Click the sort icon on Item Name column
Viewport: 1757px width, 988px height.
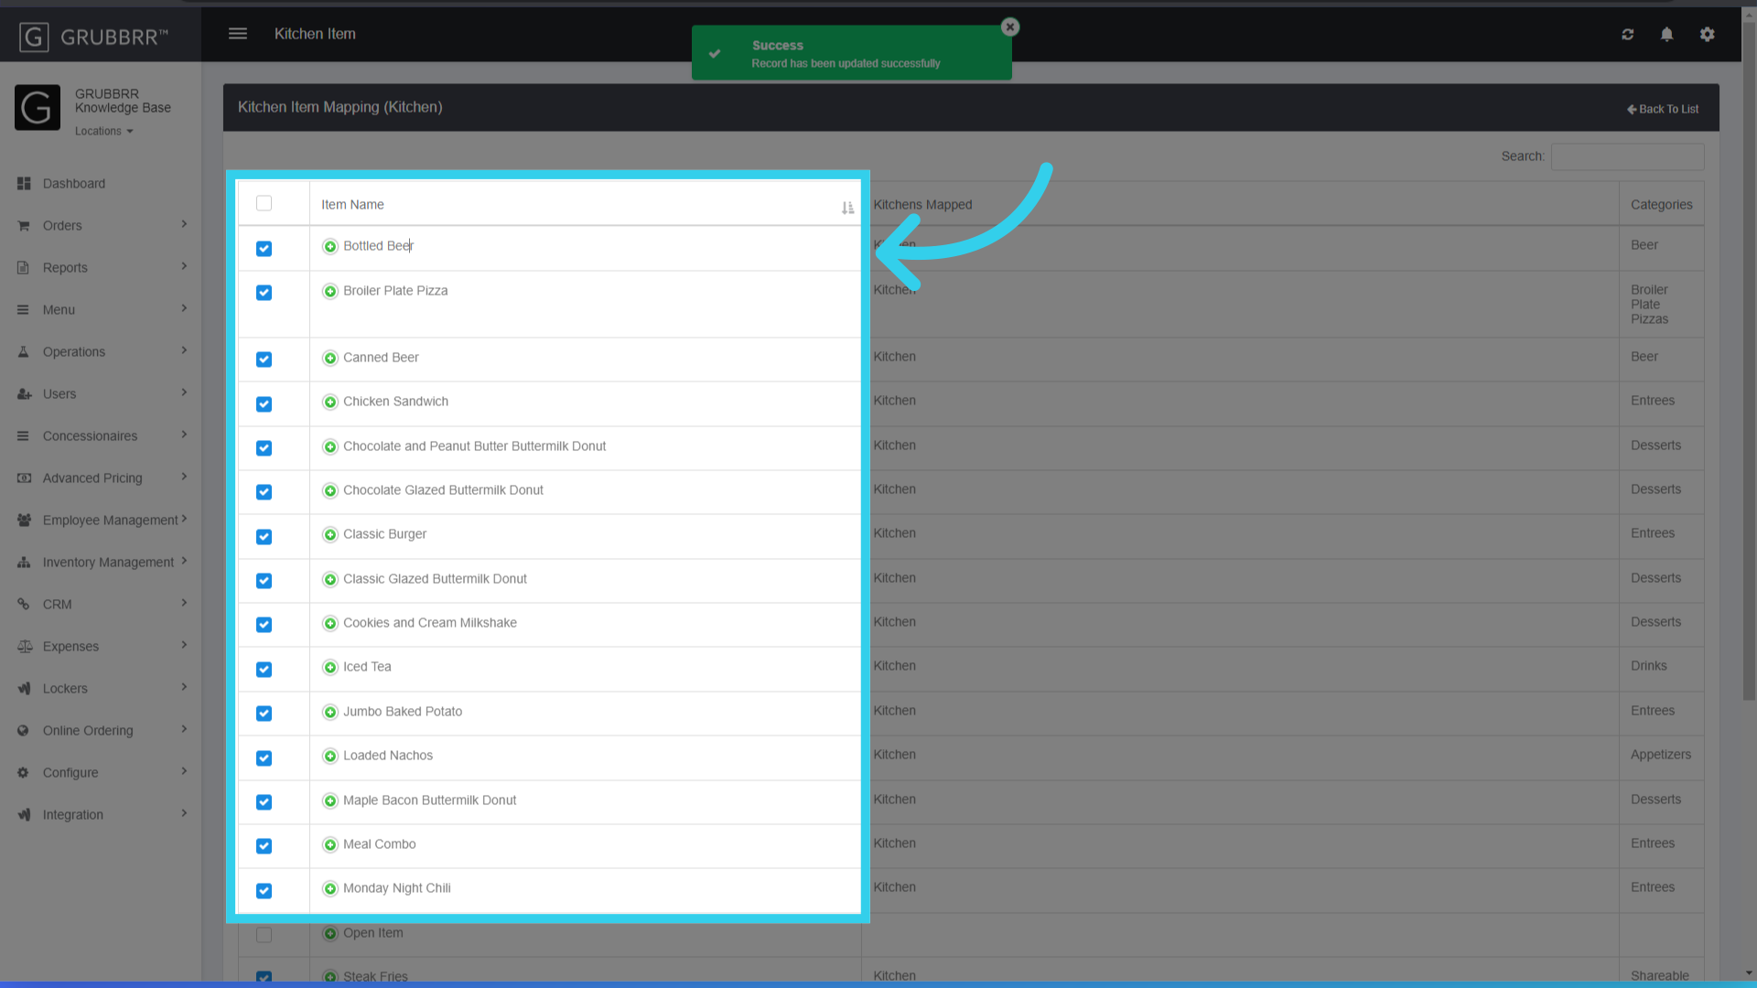tap(847, 208)
